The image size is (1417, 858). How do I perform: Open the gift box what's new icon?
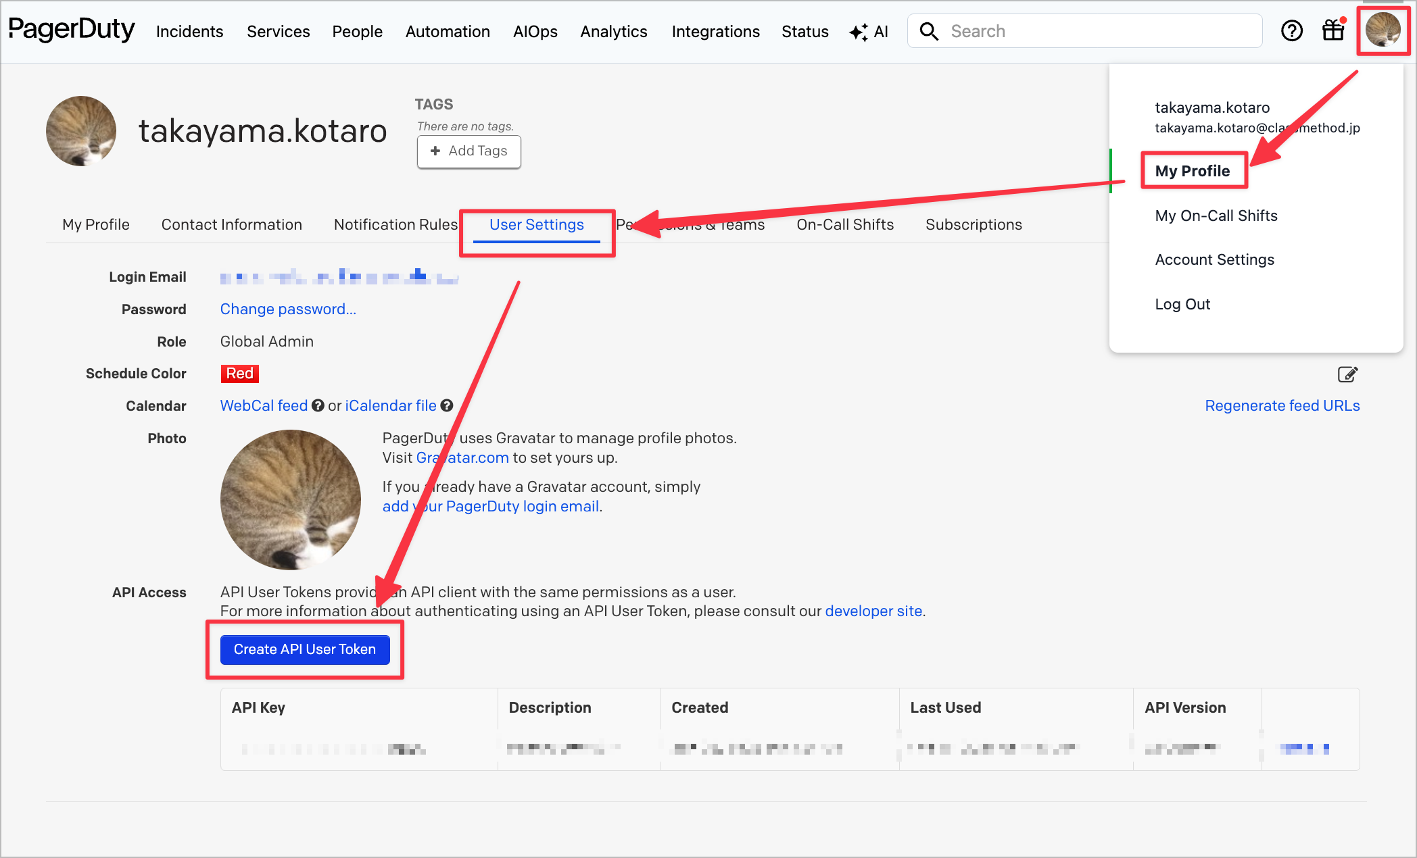(1333, 31)
